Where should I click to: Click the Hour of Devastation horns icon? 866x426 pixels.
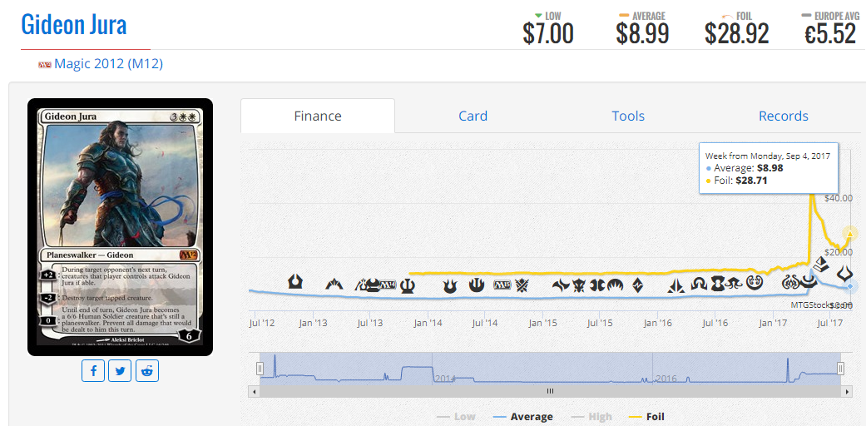pyautogui.click(x=845, y=274)
